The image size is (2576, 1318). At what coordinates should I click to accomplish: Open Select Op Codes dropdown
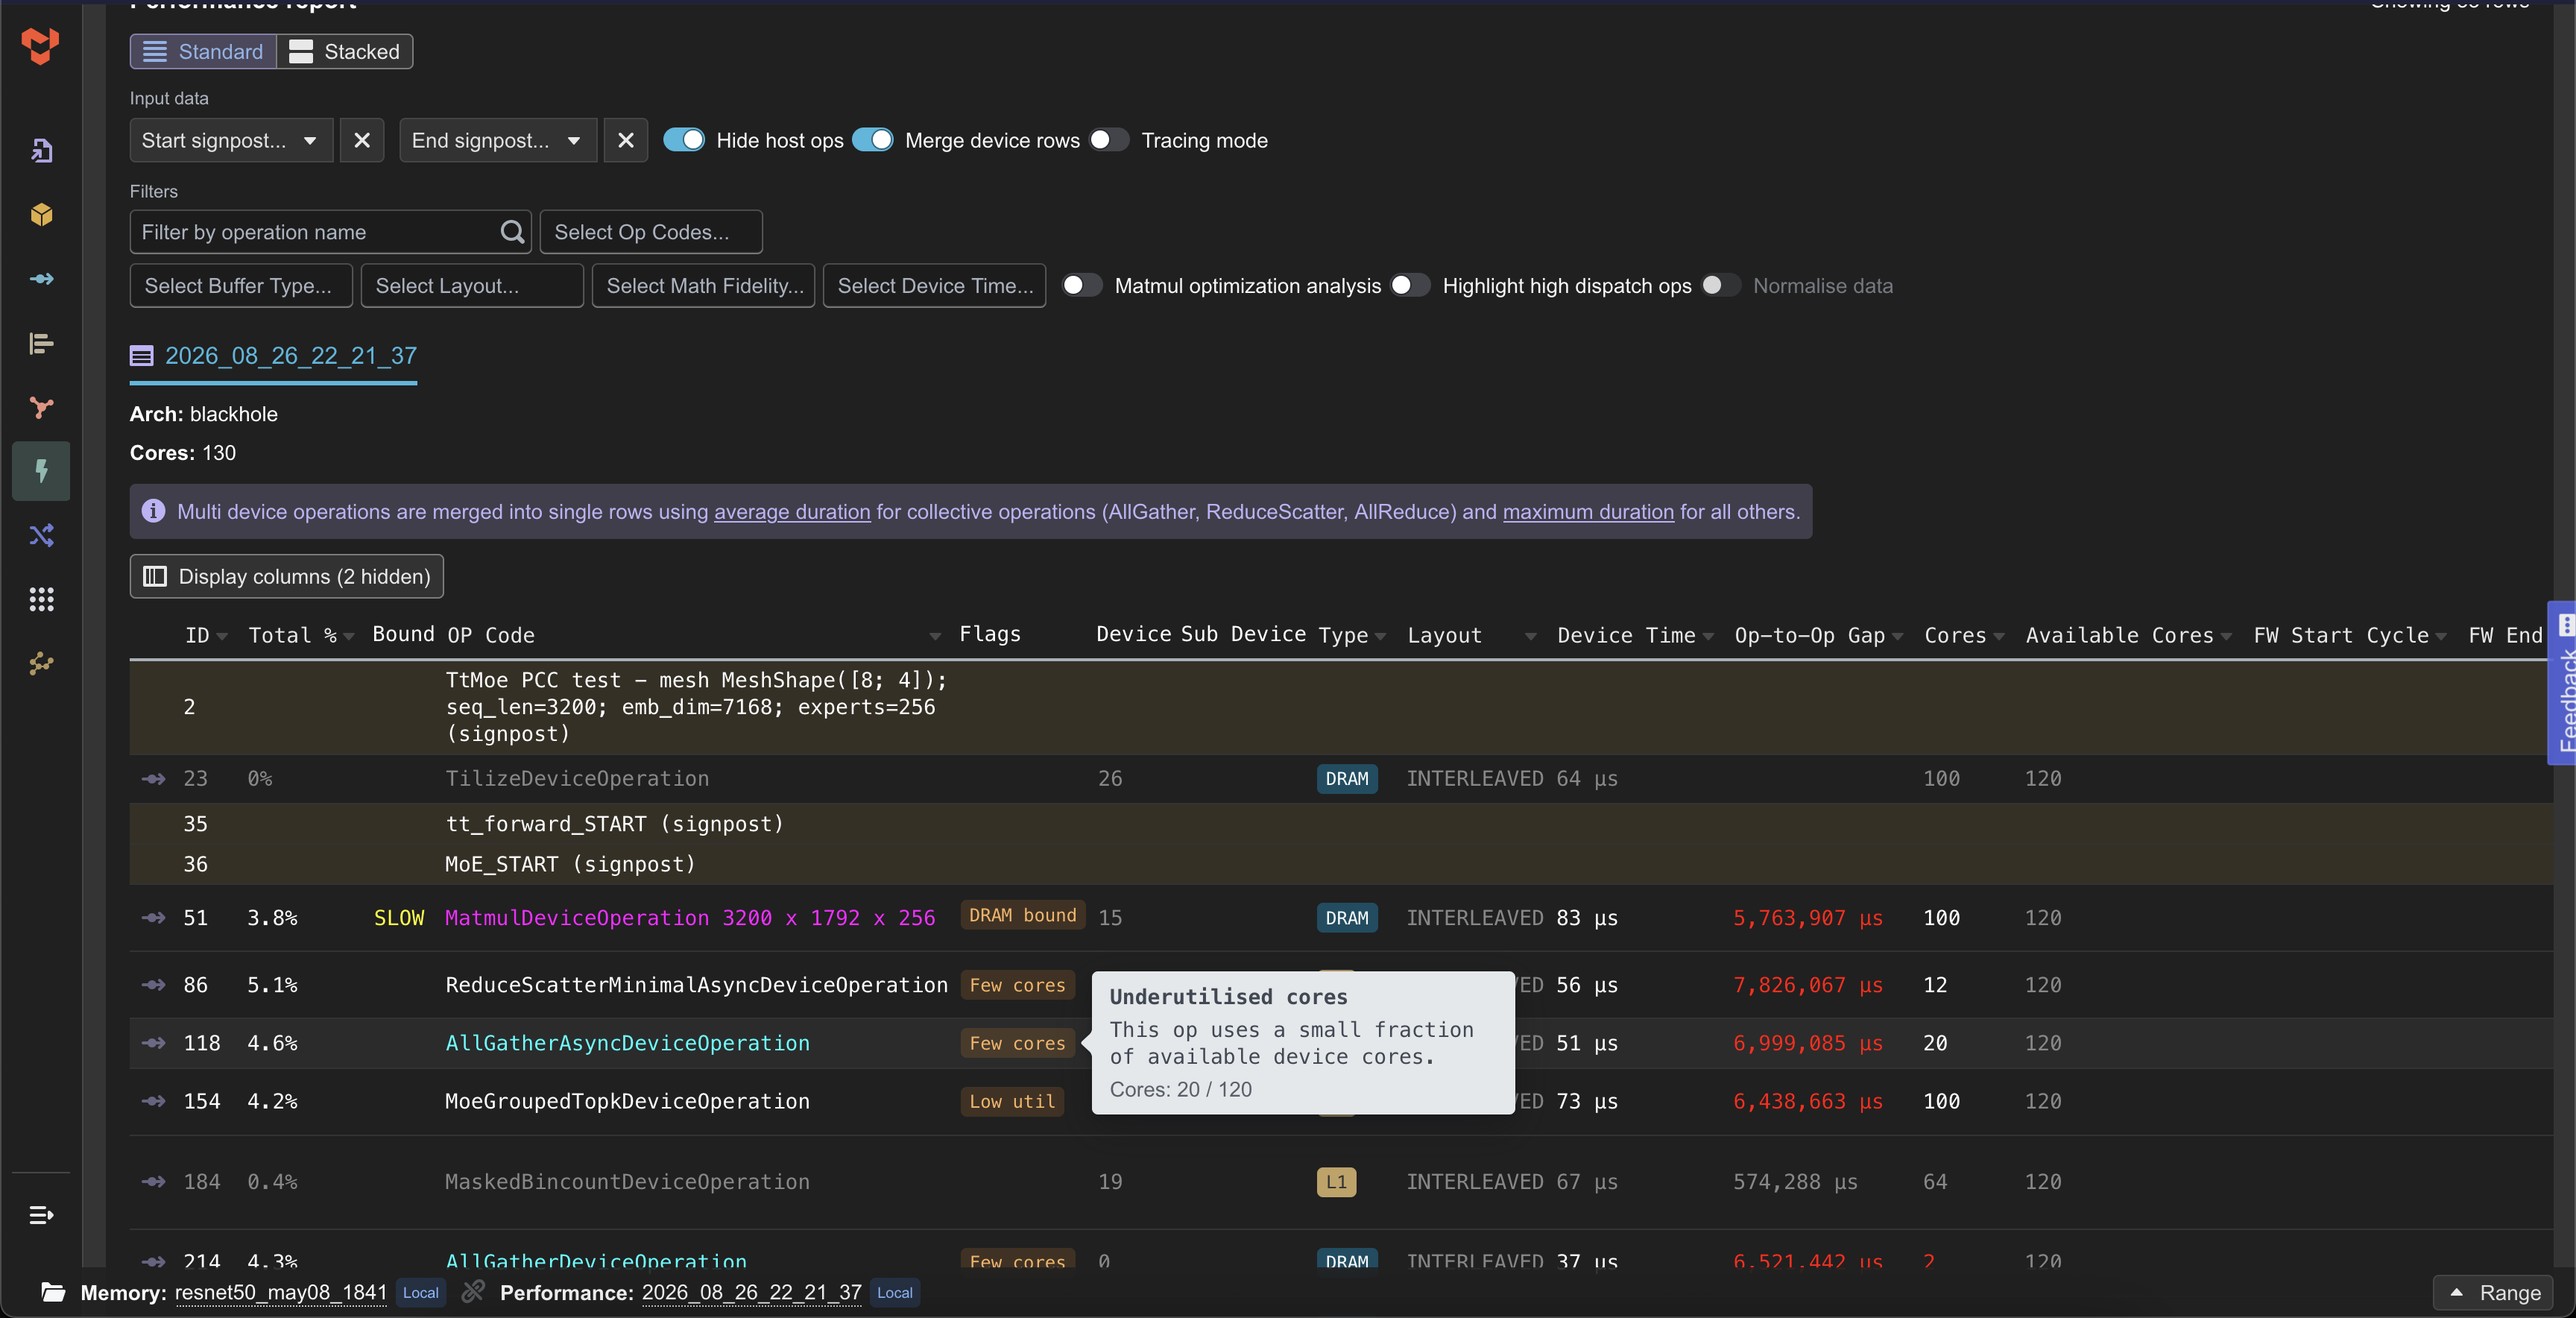point(651,232)
